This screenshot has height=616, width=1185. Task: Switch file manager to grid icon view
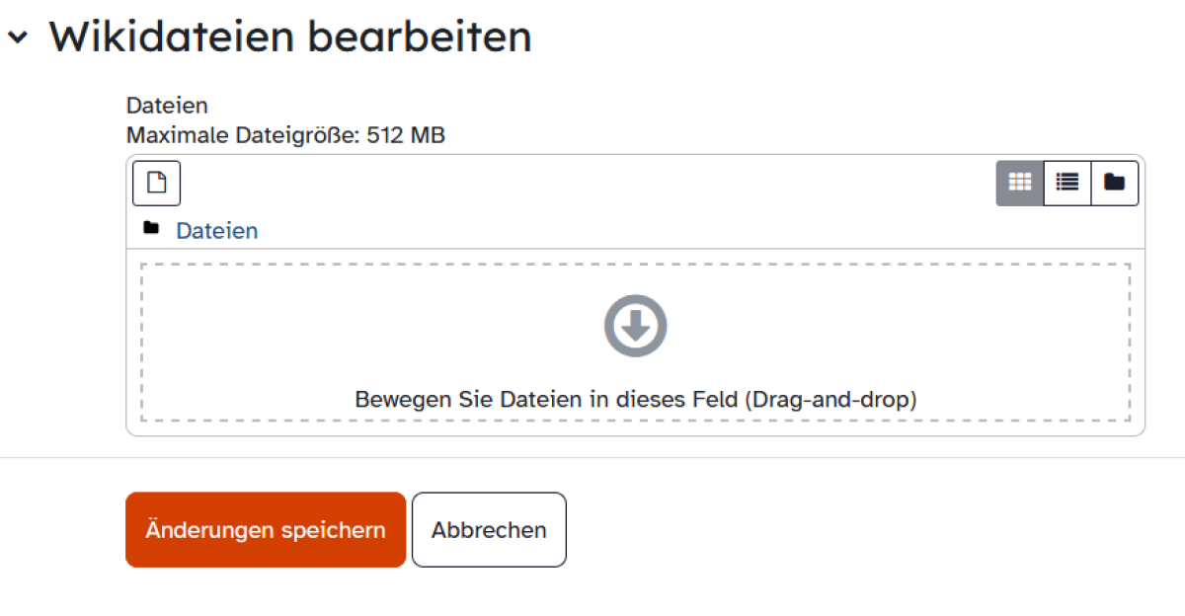click(1019, 183)
